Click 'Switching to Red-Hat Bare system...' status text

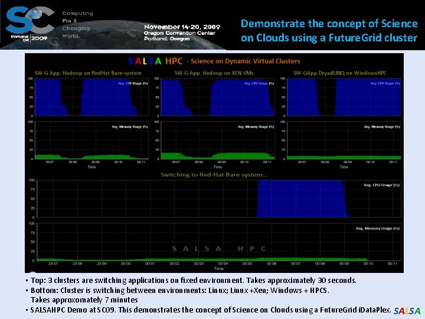pos(214,175)
